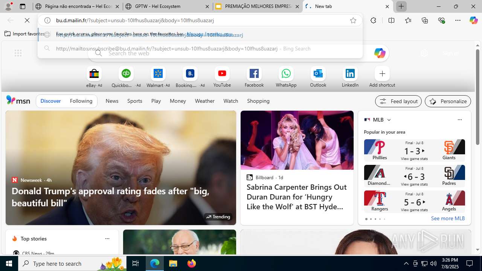
Task: Open the Walmart shortcut tile
Action: [x=158, y=77]
